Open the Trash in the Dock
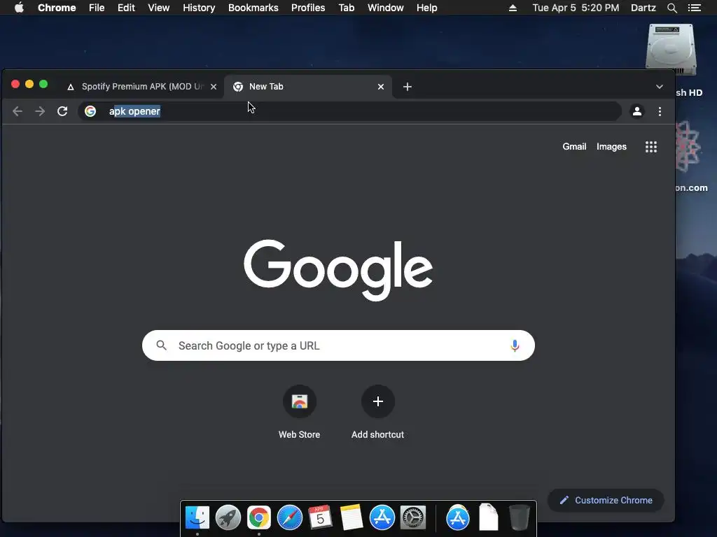The image size is (717, 537). point(519,517)
